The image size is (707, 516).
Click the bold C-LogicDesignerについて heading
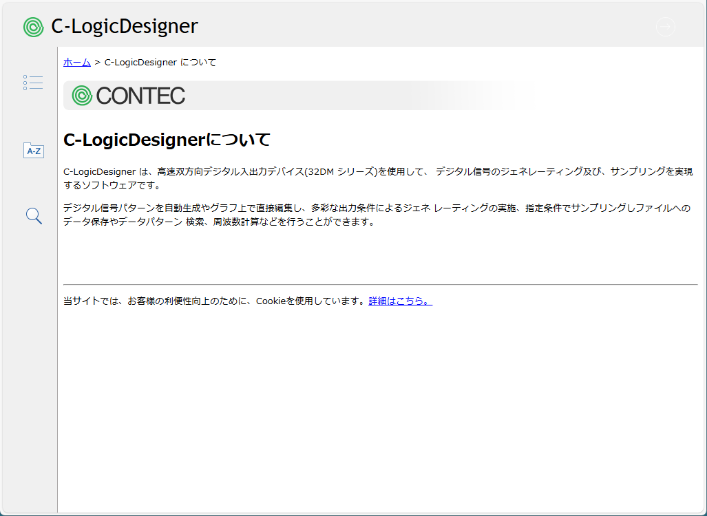(x=167, y=140)
